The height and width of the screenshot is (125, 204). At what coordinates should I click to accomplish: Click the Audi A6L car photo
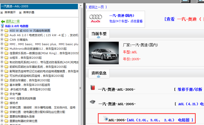click(104, 53)
